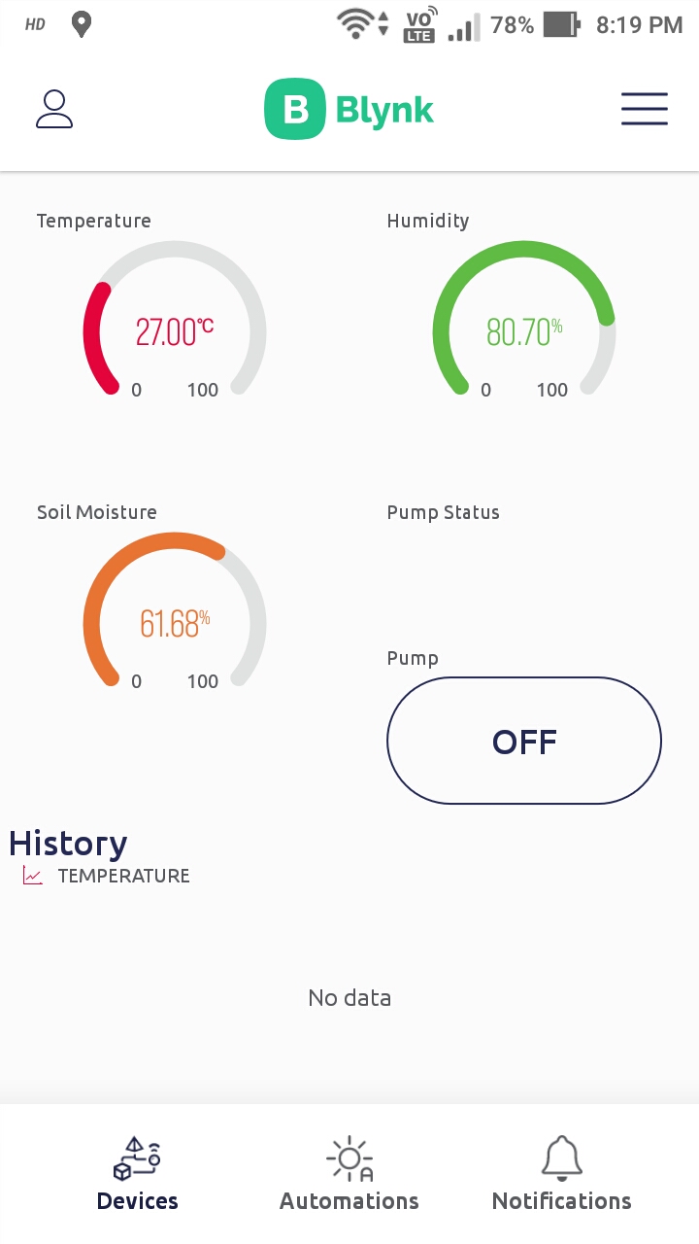Image resolution: width=699 pixels, height=1244 pixels.
Task: Open the Automations icon
Action: point(349,1158)
